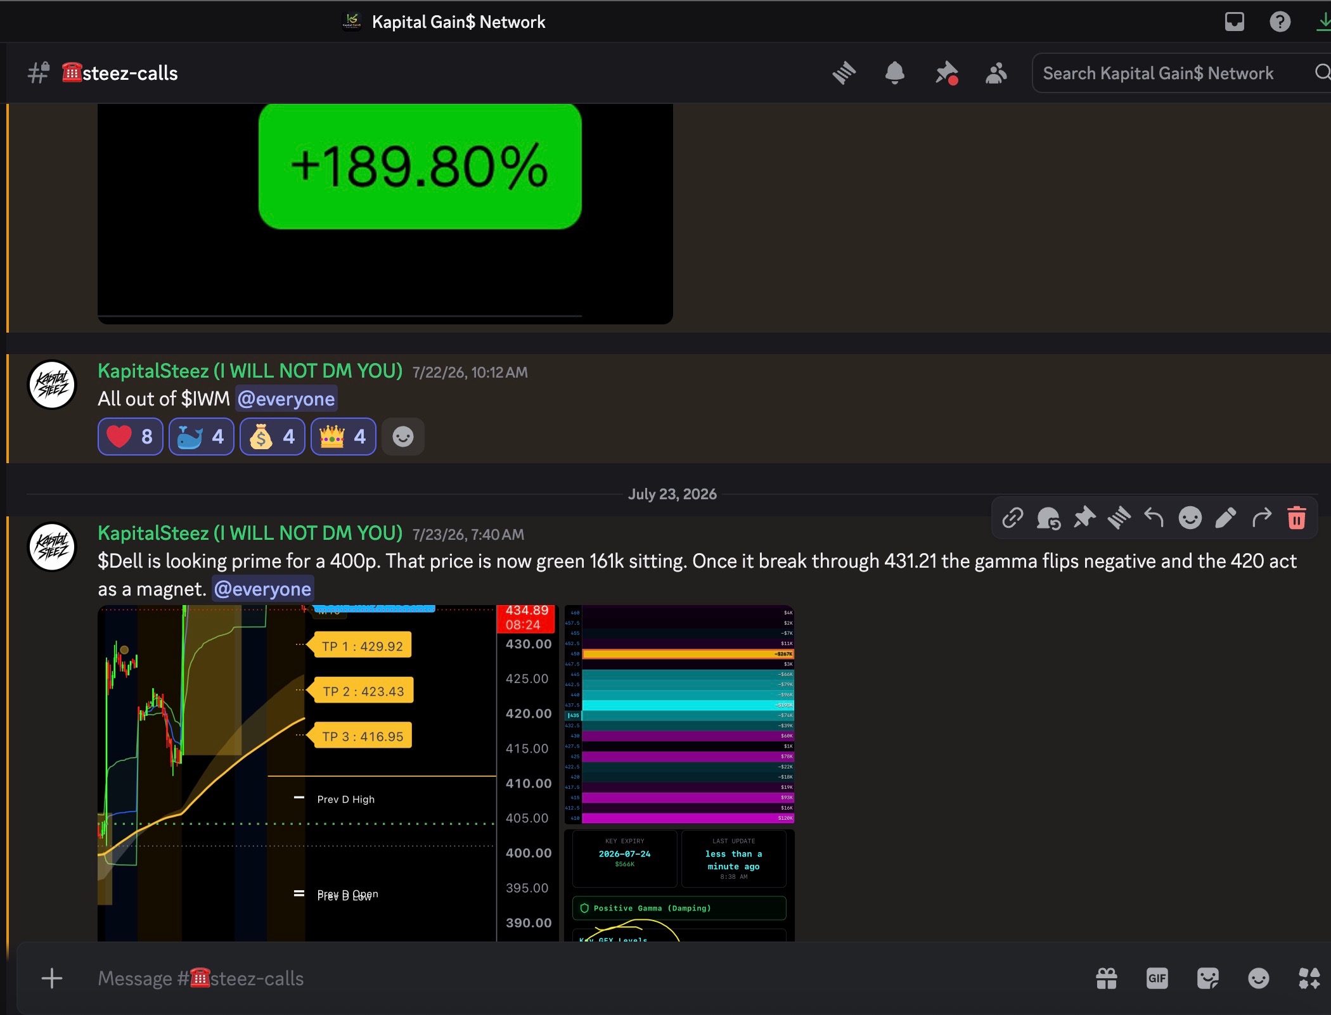Open threads list in channel header
The width and height of the screenshot is (1331, 1015).
[844, 73]
